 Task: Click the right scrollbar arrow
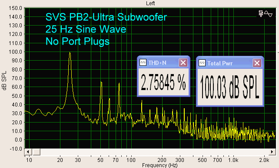click(272, 152)
